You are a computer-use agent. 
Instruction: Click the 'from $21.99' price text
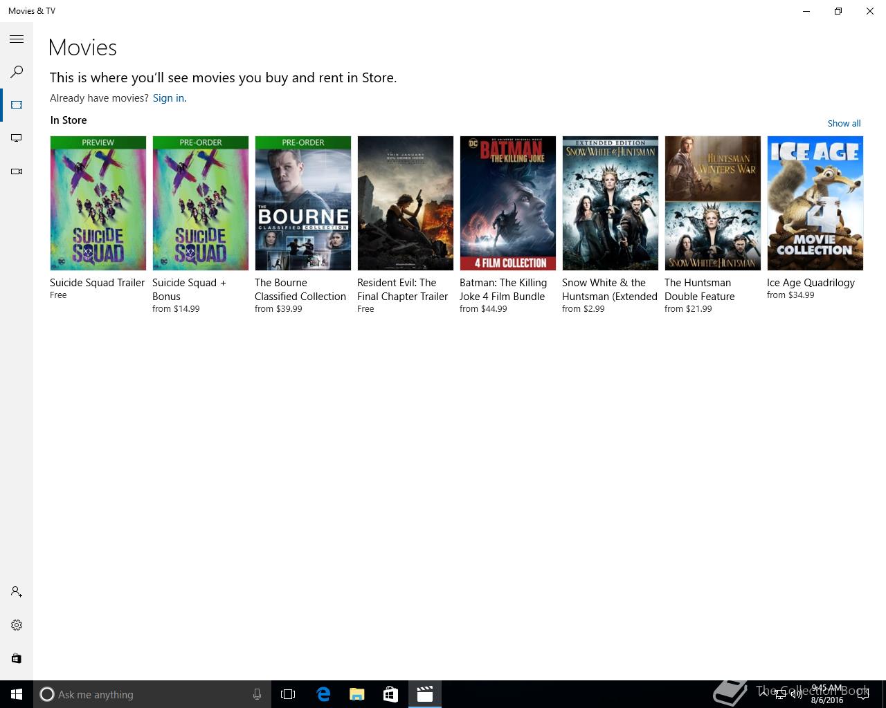click(x=688, y=309)
